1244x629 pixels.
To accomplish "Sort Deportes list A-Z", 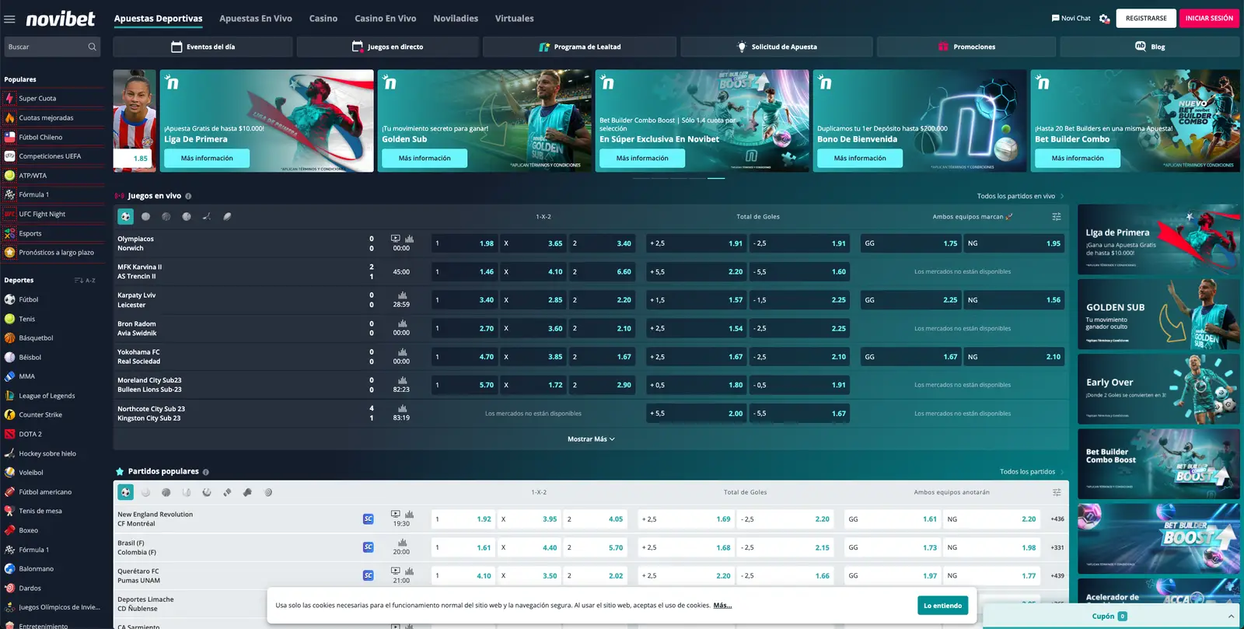I will click(x=85, y=280).
